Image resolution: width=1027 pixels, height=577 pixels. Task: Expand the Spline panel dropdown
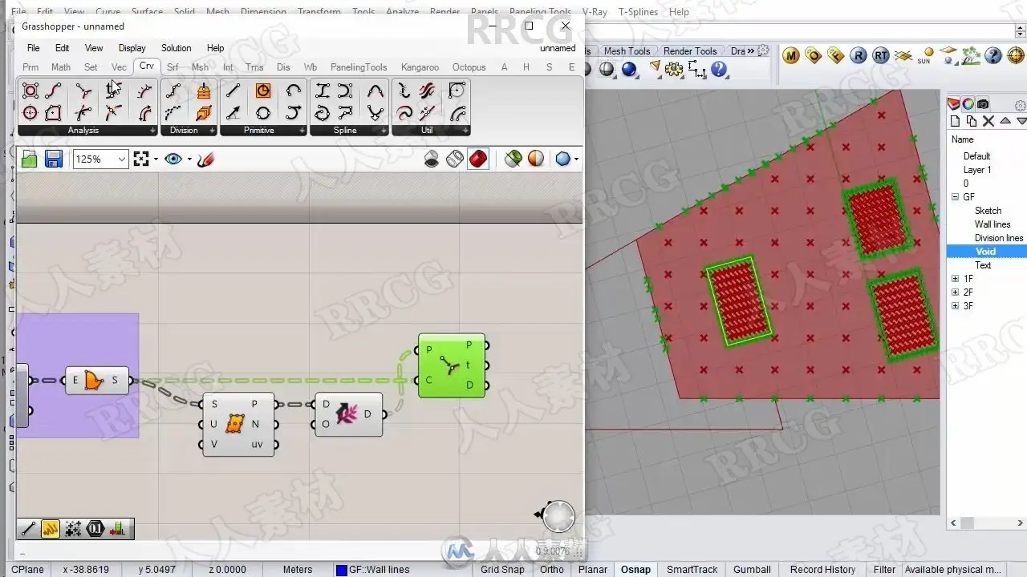[384, 131]
